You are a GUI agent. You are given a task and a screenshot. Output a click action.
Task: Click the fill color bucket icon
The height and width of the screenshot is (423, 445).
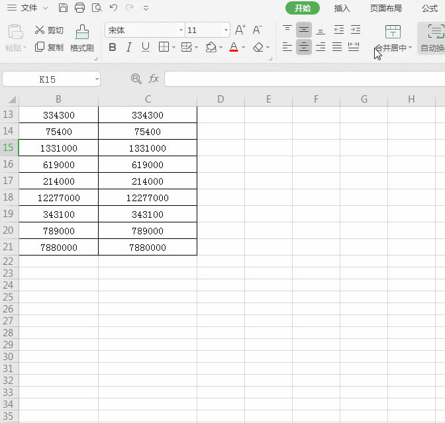pos(211,47)
